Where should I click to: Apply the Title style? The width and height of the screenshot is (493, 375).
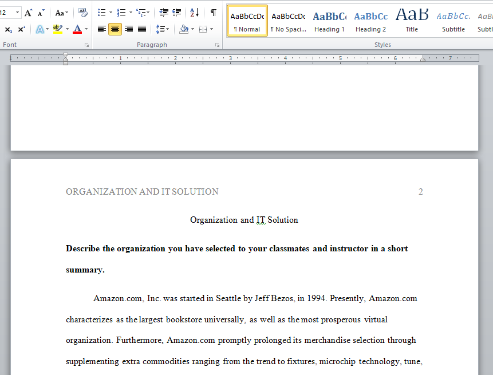[x=412, y=21]
